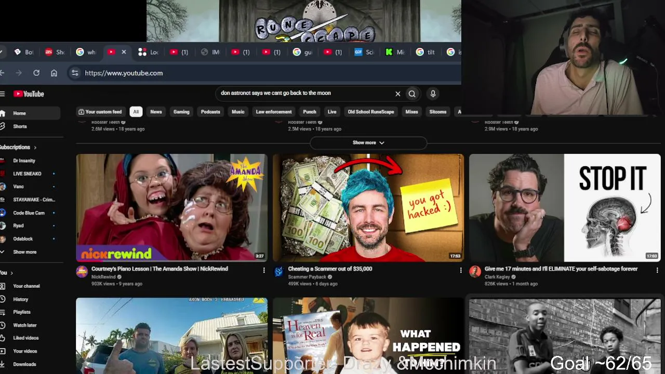Image resolution: width=665 pixels, height=374 pixels.
Task: Open the You section arrow
Action: [x=11, y=273]
